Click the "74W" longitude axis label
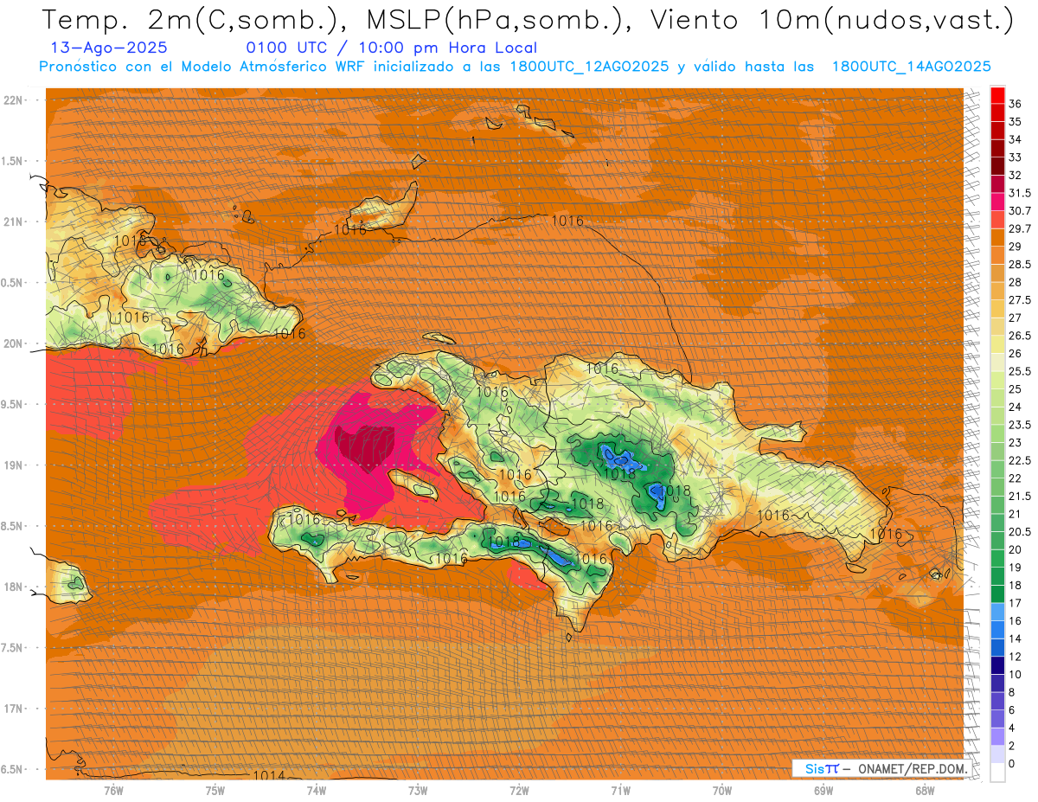 (317, 790)
